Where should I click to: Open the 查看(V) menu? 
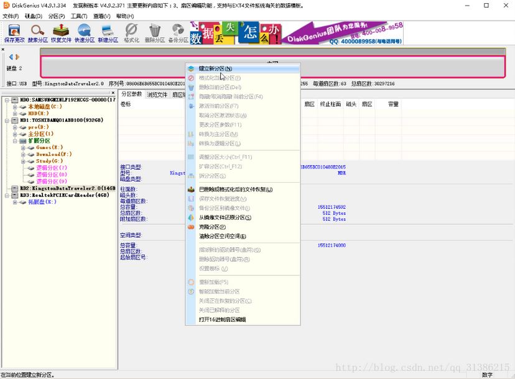coord(102,16)
